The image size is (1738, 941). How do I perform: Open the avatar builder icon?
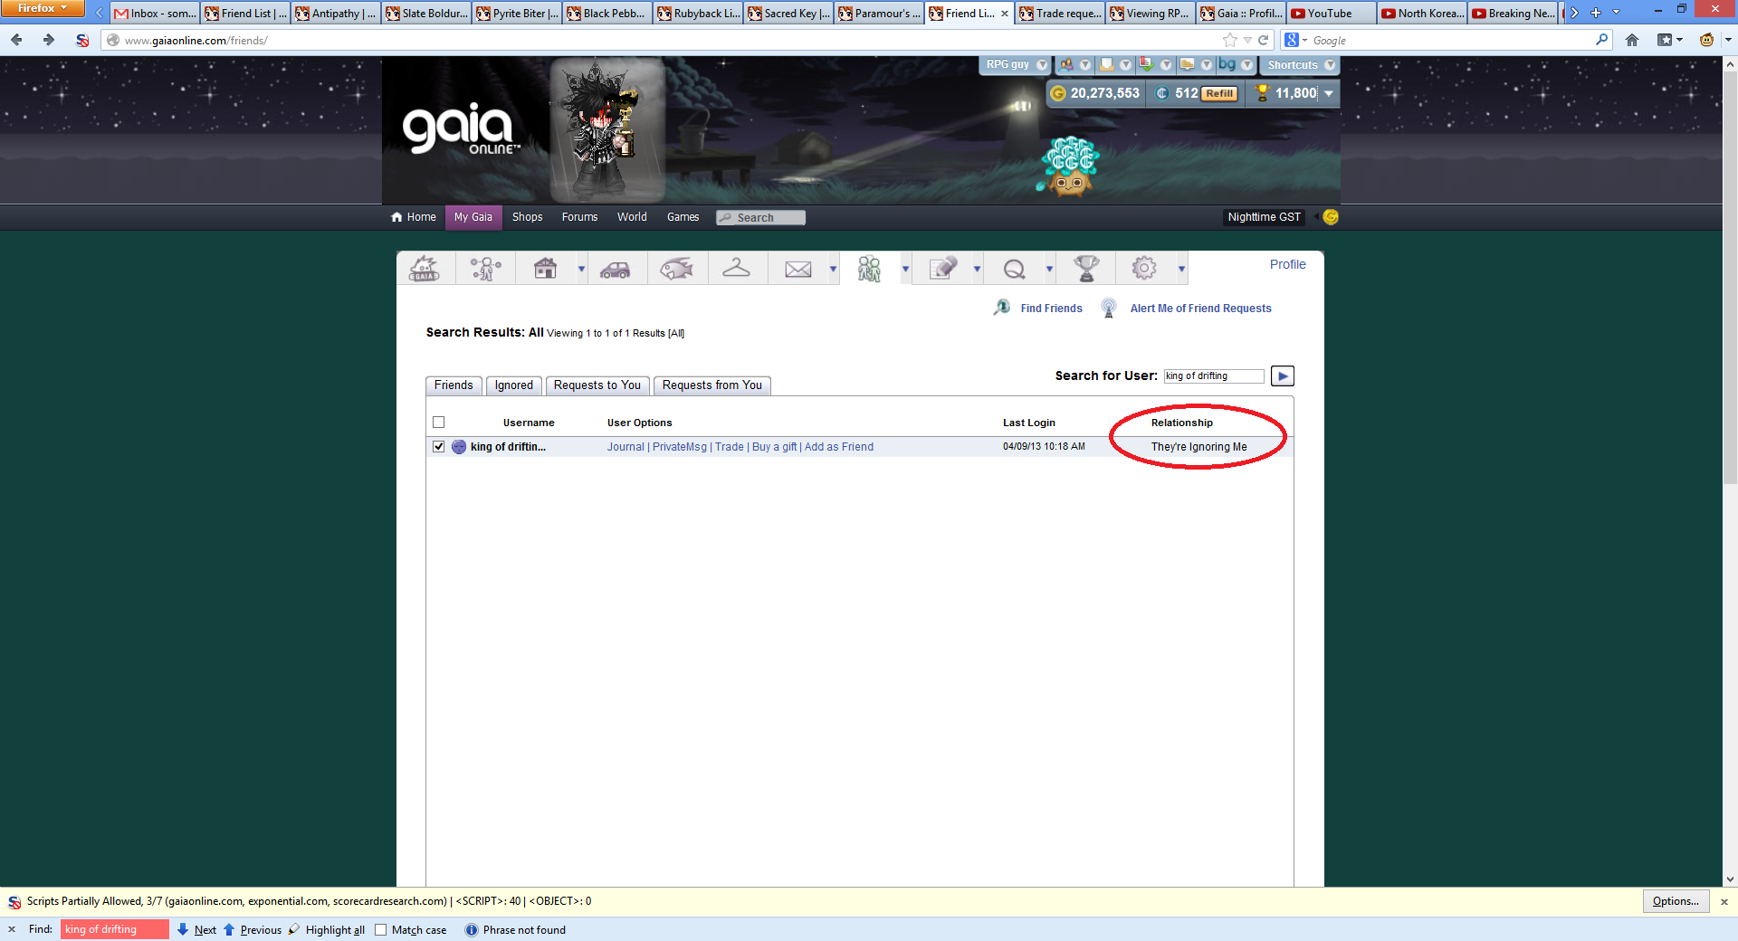pos(486,269)
